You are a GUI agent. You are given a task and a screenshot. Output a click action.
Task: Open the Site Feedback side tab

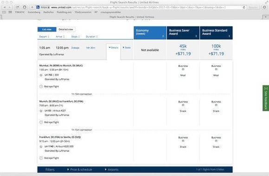point(266,98)
